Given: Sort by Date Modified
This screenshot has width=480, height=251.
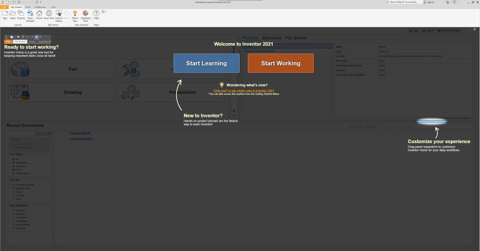Looking at the screenshot, I should pyautogui.click(x=13, y=188).
